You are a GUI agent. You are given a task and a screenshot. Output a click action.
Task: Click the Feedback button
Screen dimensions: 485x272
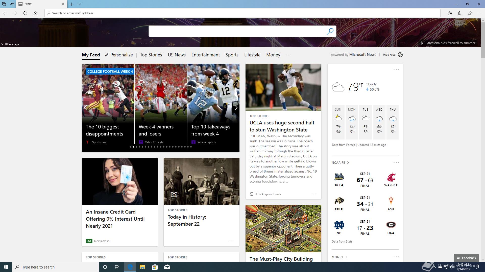coord(466,258)
